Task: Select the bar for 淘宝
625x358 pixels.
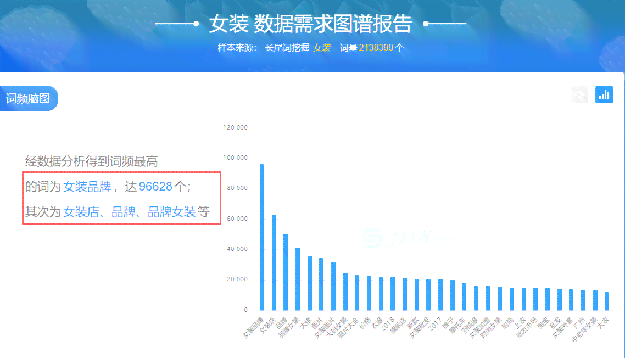Action: (547, 299)
